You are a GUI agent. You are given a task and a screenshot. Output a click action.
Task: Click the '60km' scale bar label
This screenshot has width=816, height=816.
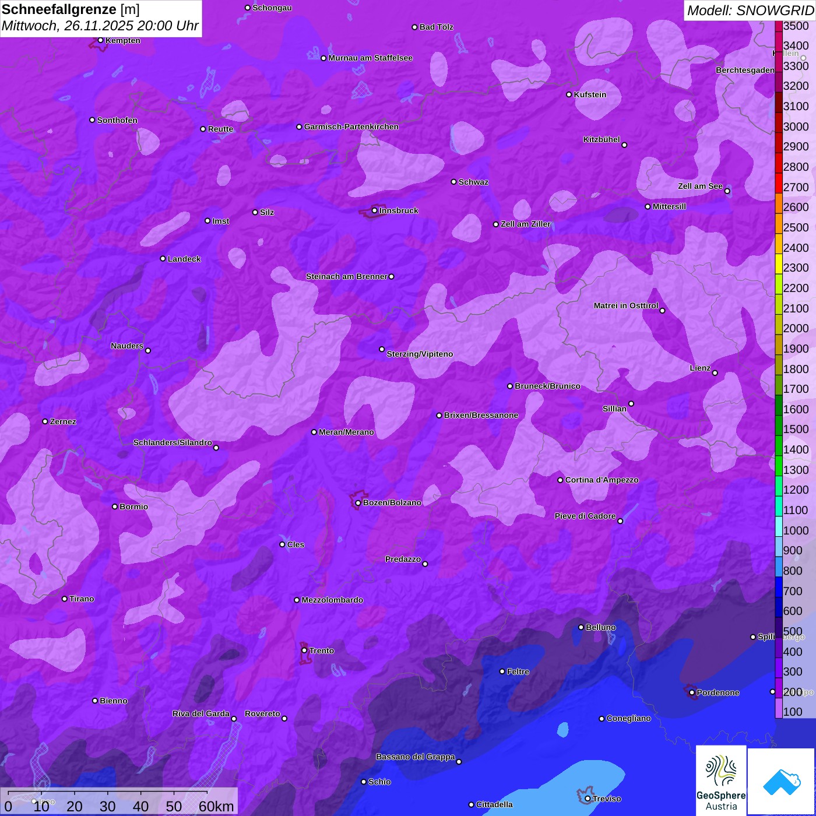[216, 807]
